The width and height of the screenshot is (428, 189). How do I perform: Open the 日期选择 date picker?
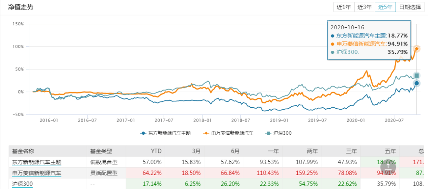[410, 8]
